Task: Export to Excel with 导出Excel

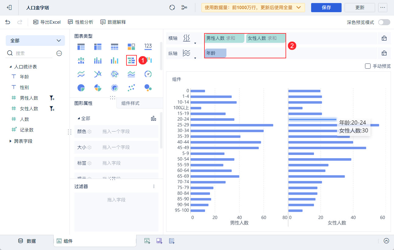Action: tap(47, 22)
